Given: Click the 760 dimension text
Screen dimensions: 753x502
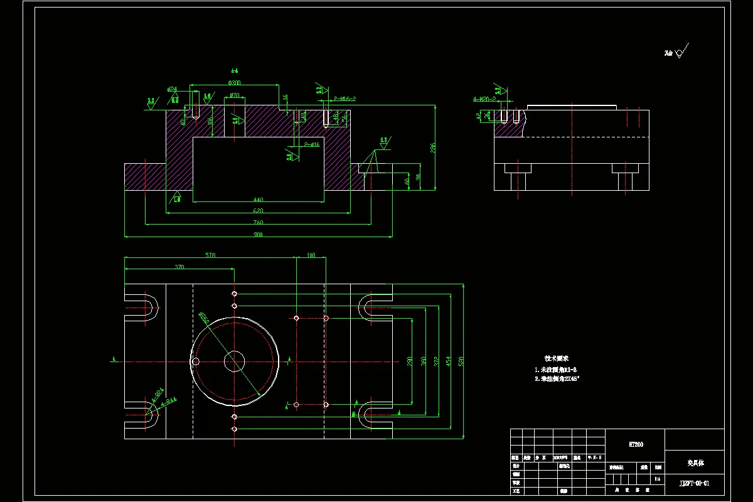Looking at the screenshot, I should pyautogui.click(x=258, y=222).
